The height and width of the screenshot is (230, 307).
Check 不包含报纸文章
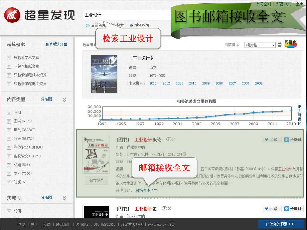coord(9,66)
